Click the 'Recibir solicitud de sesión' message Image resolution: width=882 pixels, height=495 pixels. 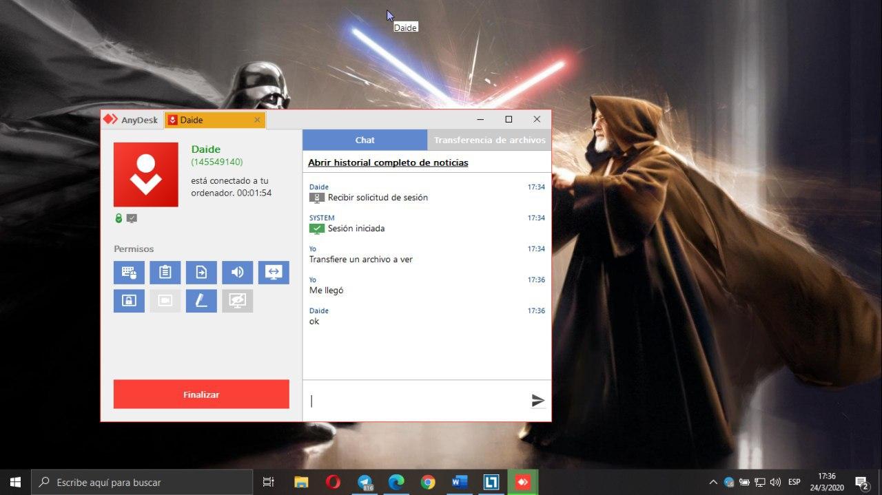click(x=378, y=198)
